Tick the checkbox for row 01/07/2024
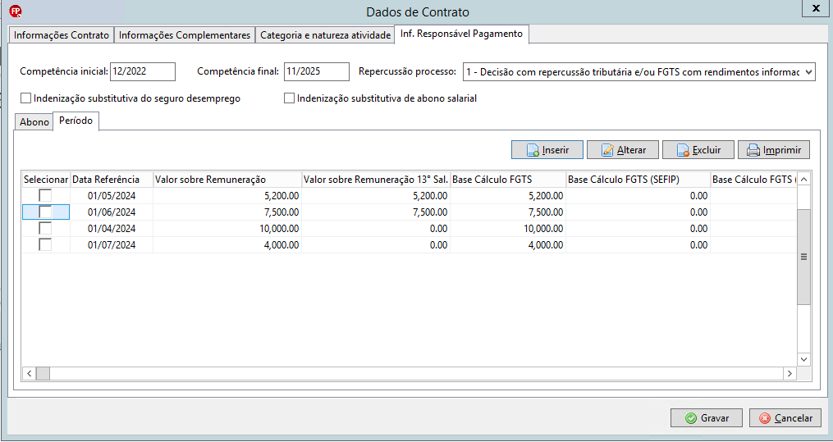The image size is (833, 442). [45, 245]
